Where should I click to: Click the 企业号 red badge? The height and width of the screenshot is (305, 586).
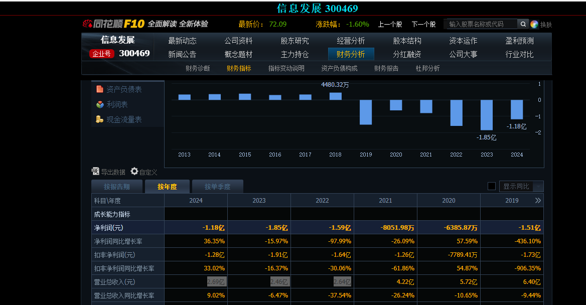102,54
